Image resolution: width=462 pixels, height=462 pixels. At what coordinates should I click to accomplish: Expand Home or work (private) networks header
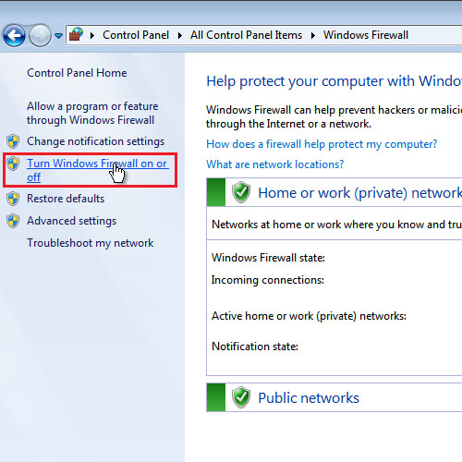coord(334,192)
